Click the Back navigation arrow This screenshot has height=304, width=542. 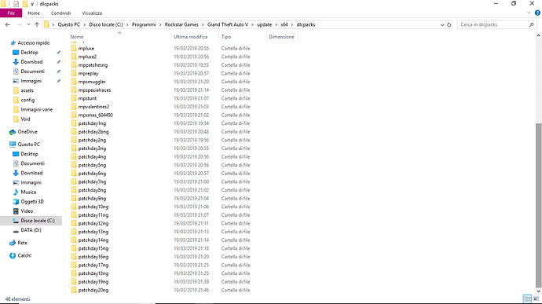pyautogui.click(x=8, y=24)
